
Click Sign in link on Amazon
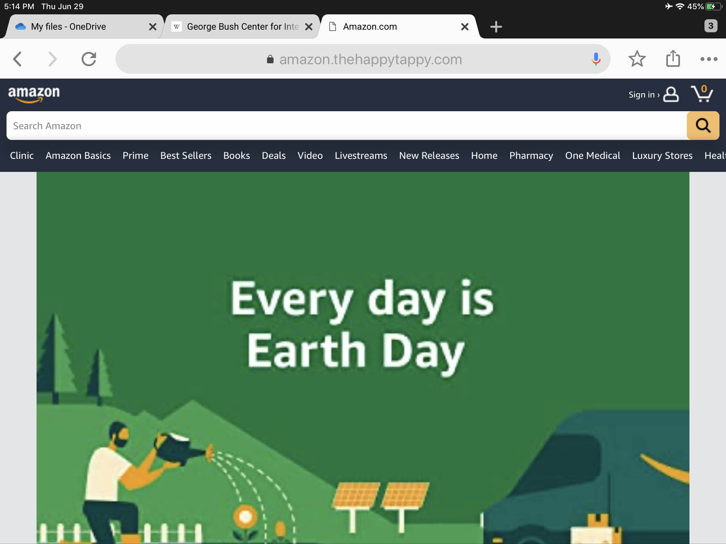coord(642,94)
